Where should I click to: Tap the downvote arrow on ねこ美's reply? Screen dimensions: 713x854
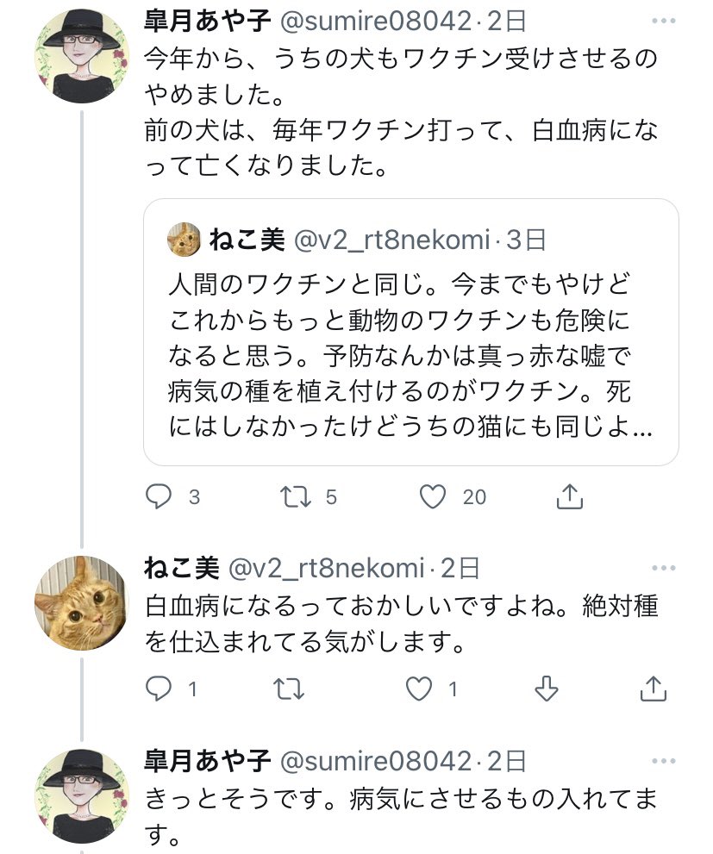pos(546,689)
